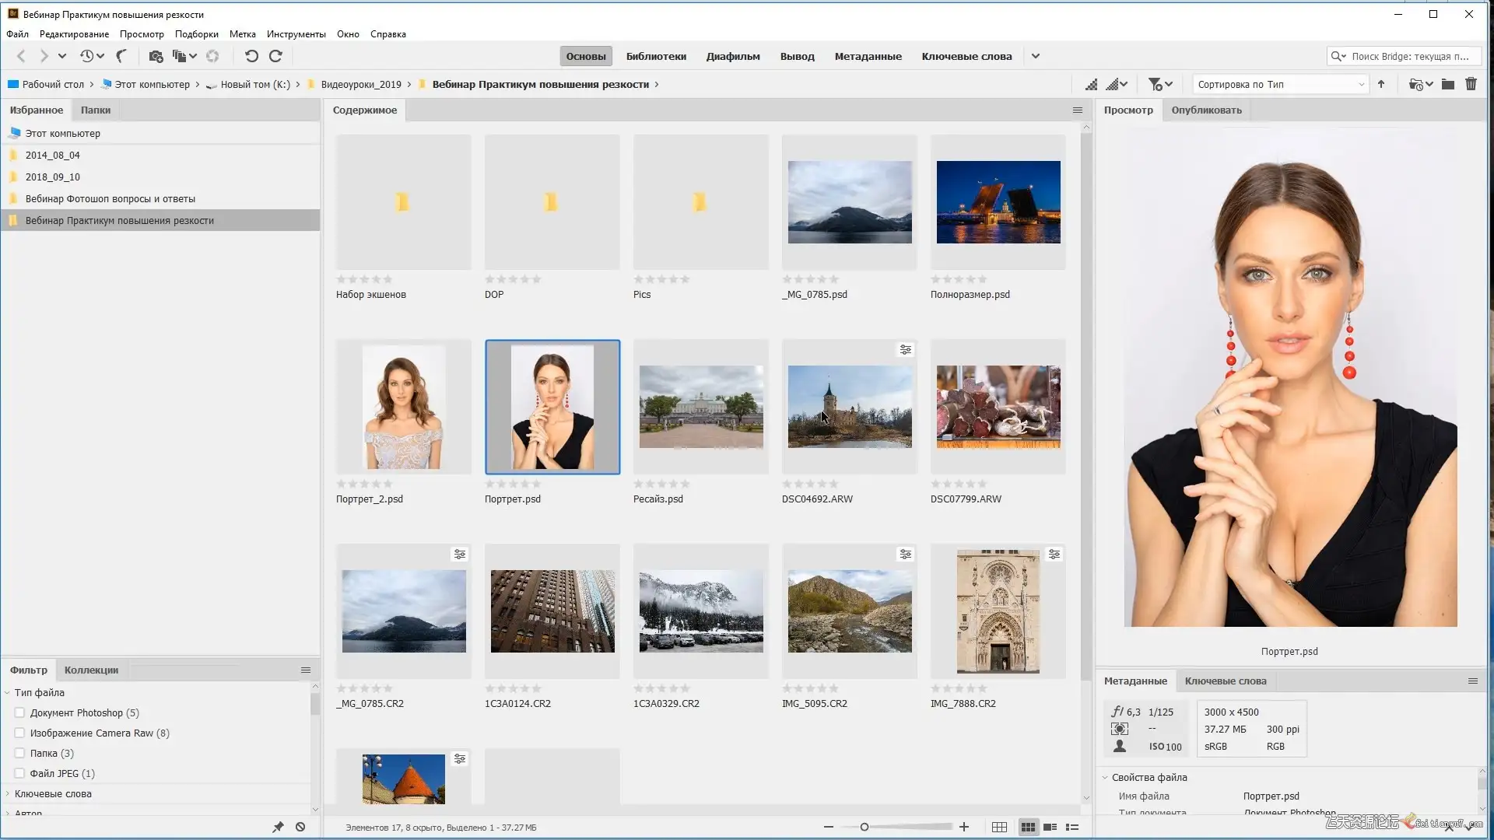
Task: Open filter by rating dropdown
Action: pos(1160,84)
